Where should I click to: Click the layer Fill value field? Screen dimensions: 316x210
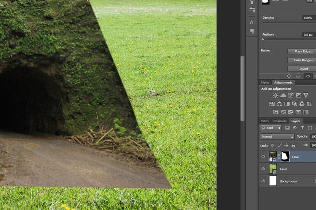tap(313, 145)
